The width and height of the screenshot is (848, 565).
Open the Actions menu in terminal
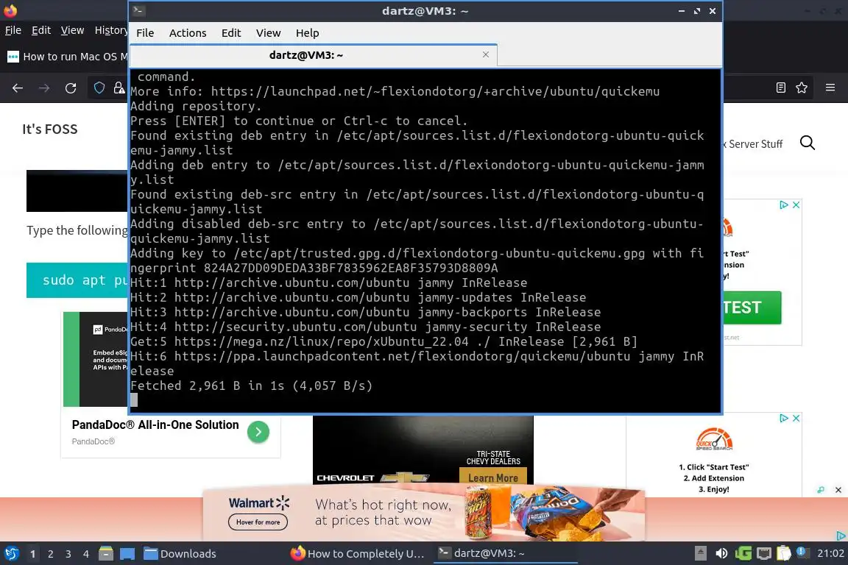point(187,33)
